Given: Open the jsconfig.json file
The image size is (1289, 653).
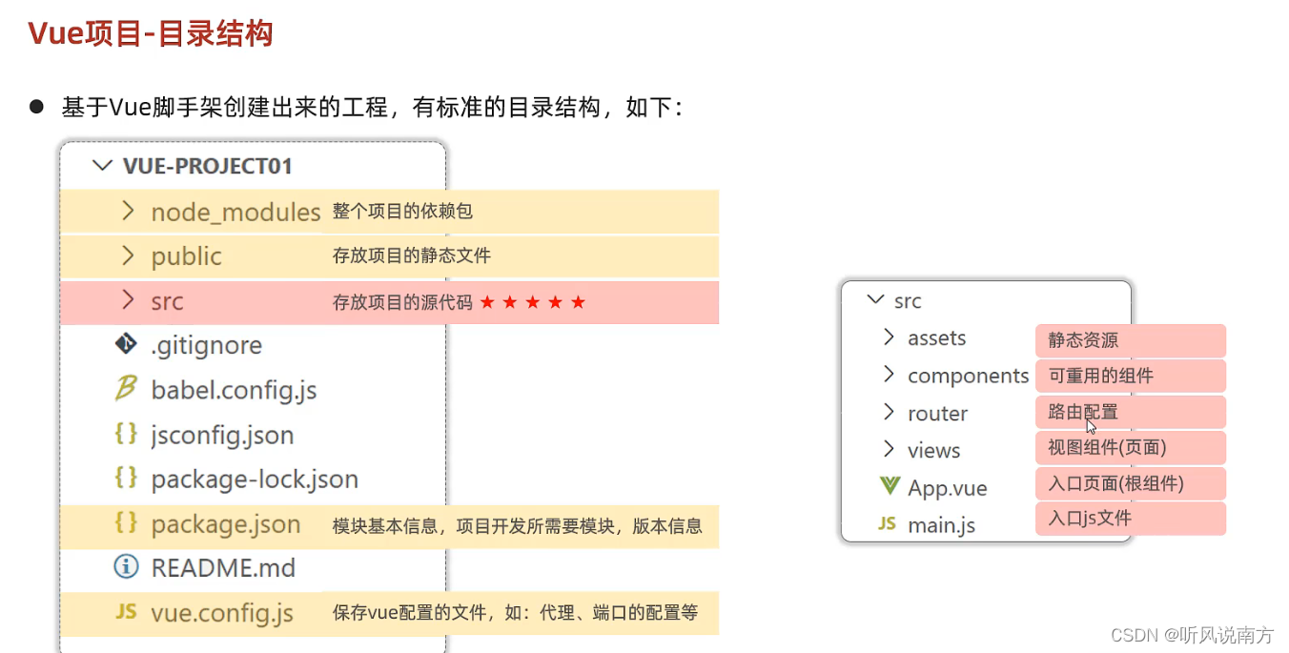Looking at the screenshot, I should pos(222,435).
